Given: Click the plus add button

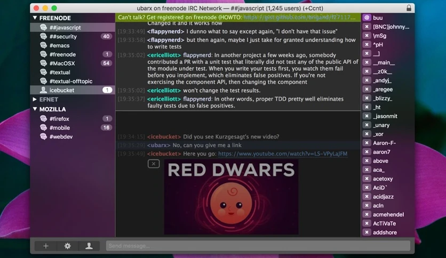Looking at the screenshot, I should [x=45, y=246].
